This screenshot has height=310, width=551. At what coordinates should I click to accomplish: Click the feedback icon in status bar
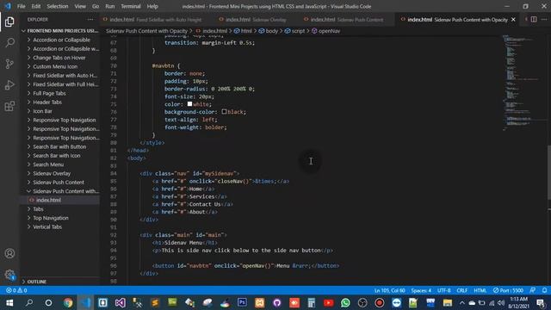533,290
